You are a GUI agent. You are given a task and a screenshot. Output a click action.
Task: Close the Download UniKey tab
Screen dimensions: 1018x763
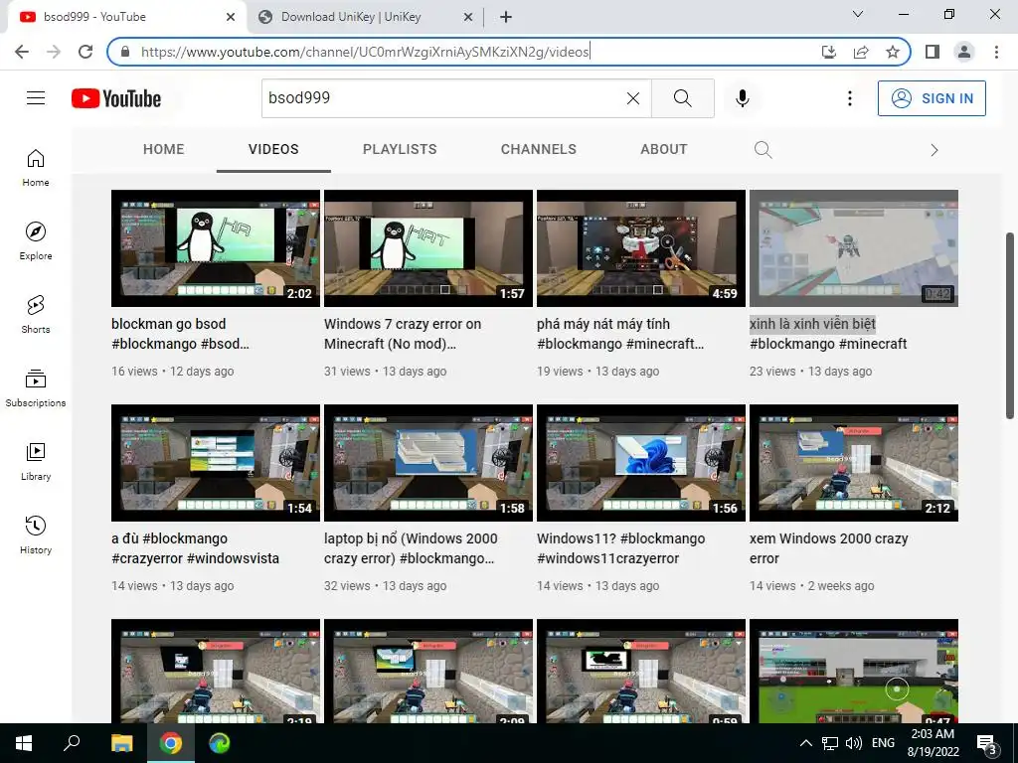pos(467,18)
